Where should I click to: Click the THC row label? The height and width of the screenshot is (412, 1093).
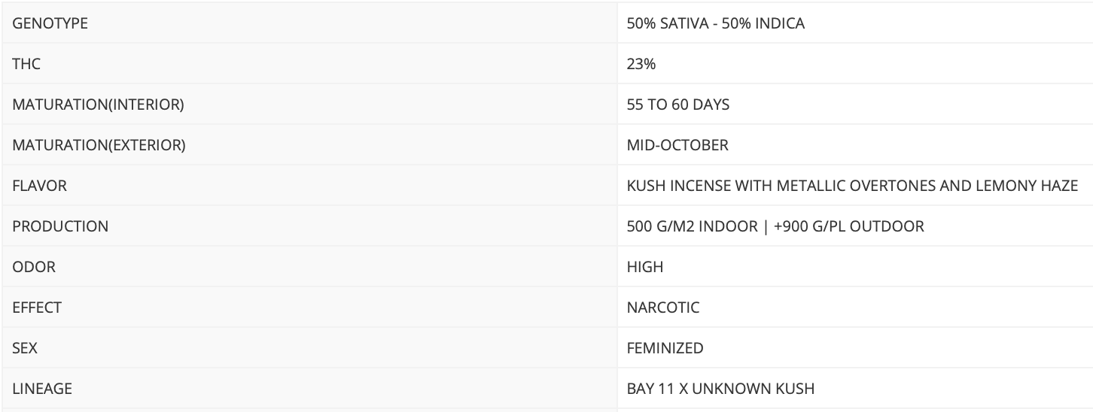(26, 64)
